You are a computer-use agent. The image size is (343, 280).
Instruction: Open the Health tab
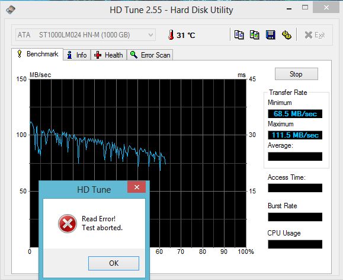108,55
